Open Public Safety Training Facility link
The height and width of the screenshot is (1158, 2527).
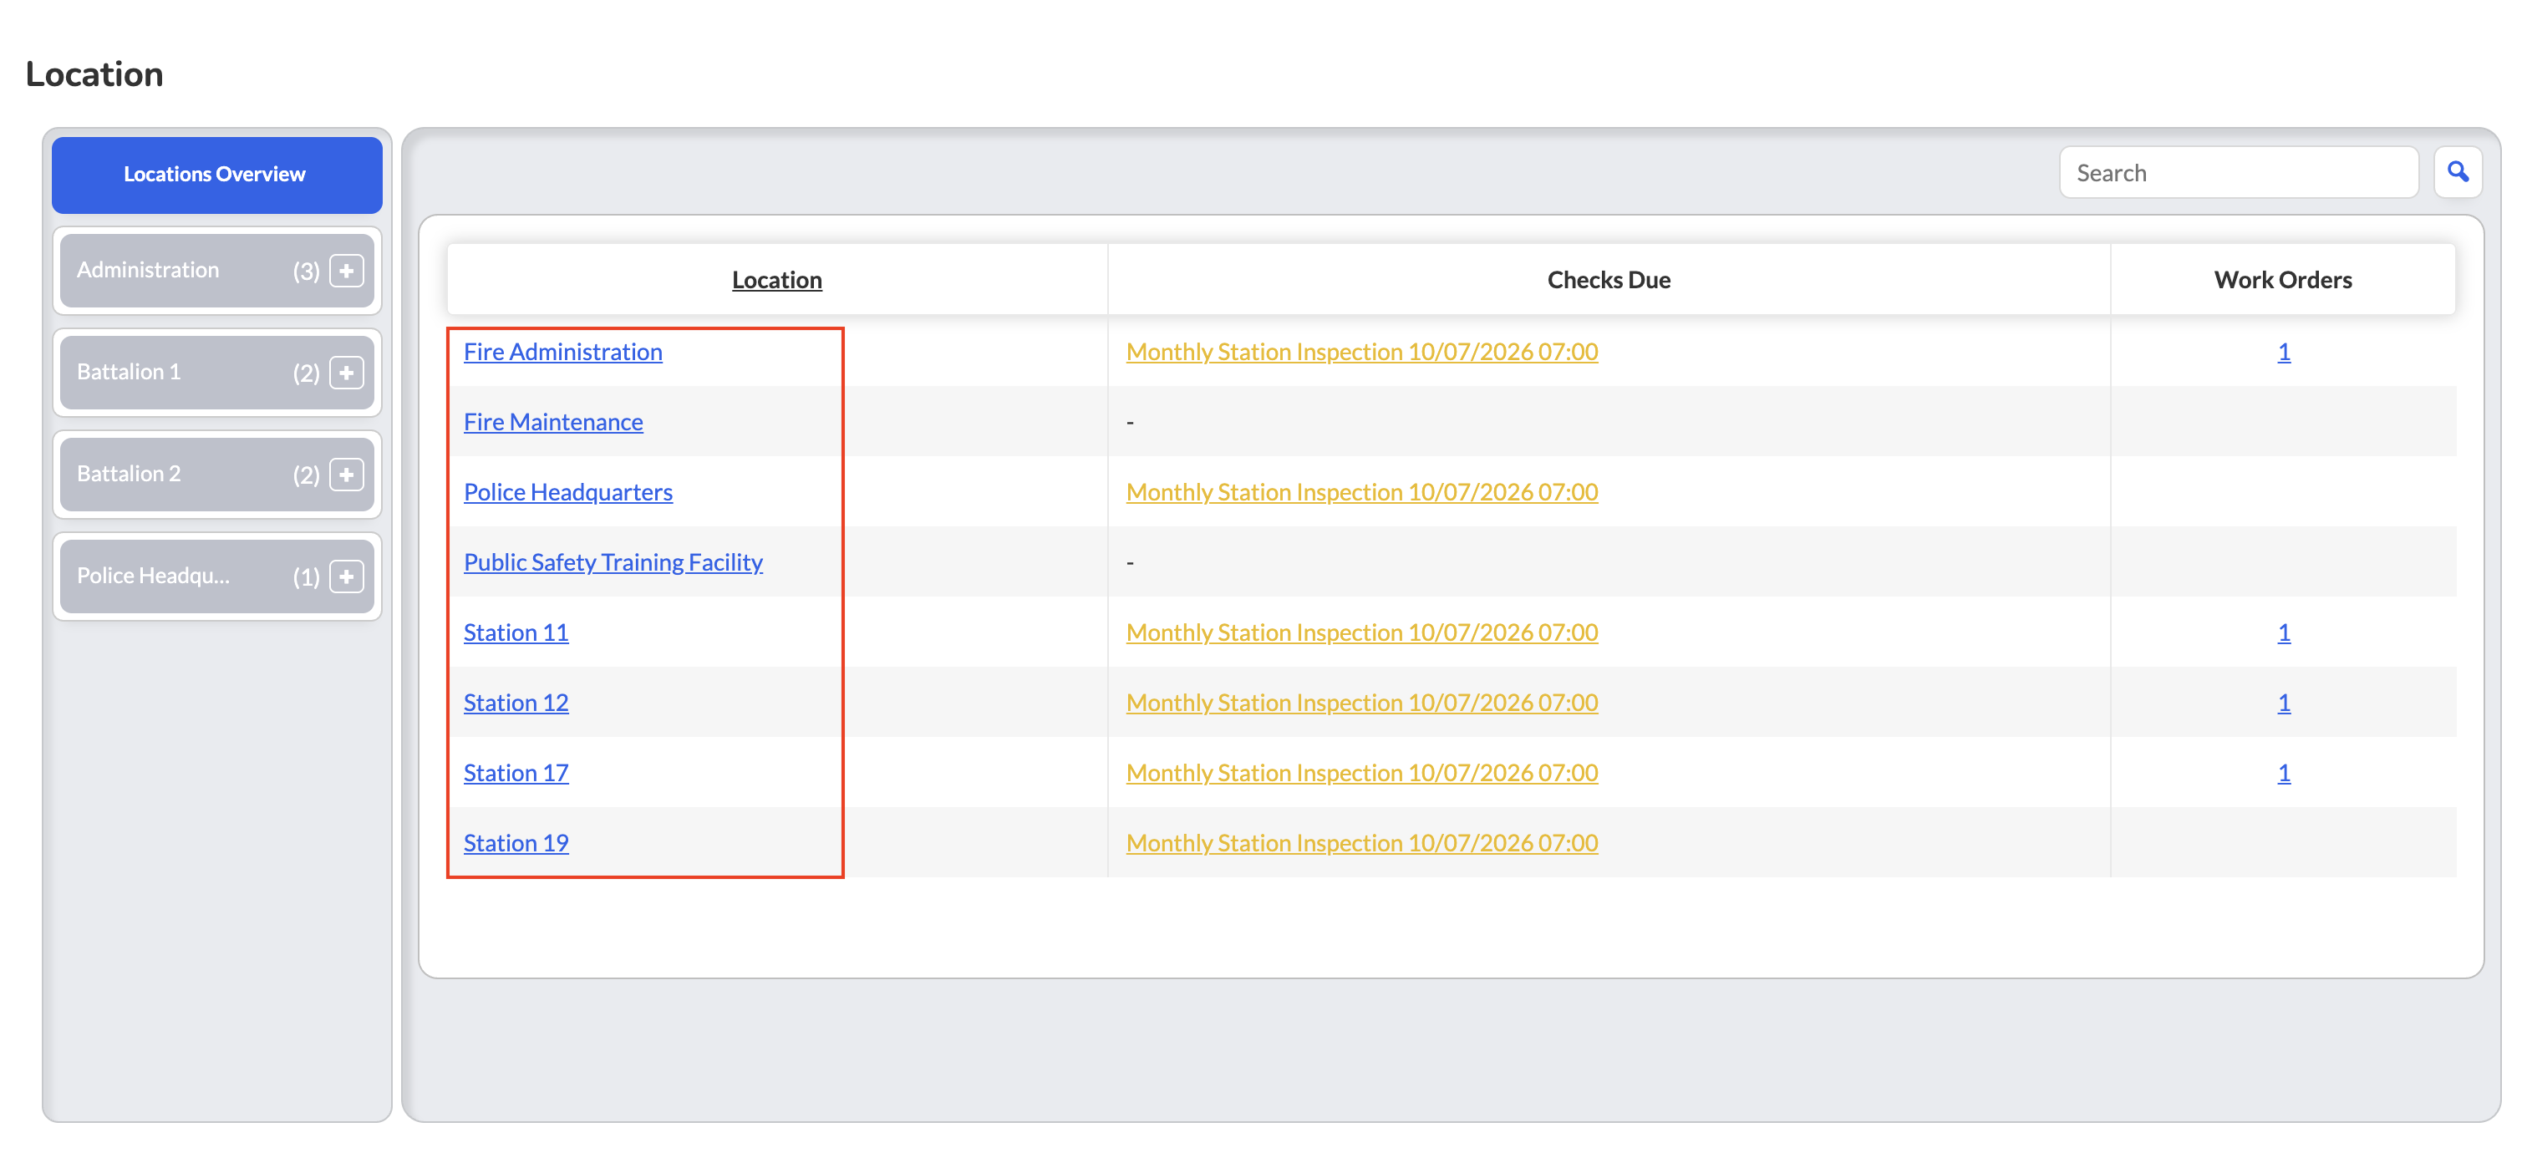coord(613,561)
